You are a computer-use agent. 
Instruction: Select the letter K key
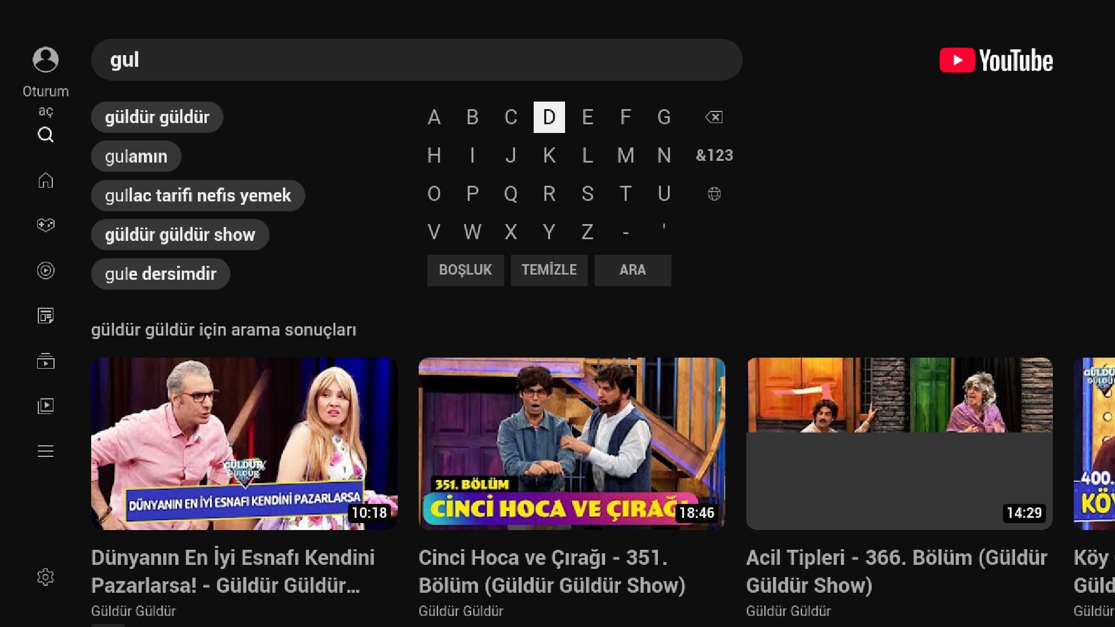coord(549,156)
